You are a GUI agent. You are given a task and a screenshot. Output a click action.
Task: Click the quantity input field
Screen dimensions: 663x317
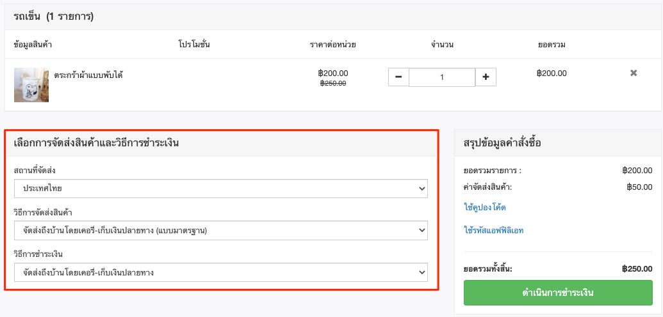442,77
